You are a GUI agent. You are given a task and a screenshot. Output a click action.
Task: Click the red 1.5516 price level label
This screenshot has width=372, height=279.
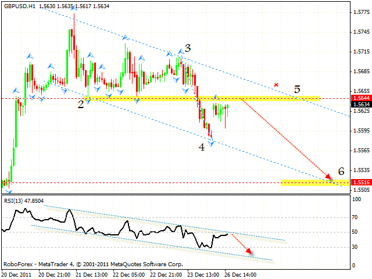click(x=359, y=183)
